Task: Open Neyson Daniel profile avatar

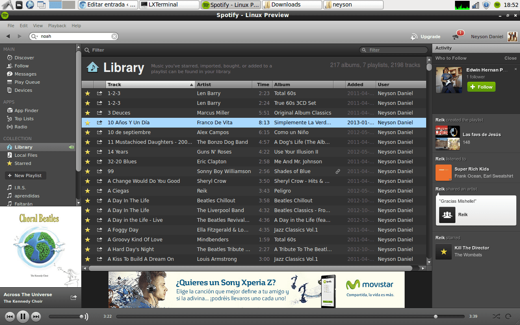Action: [x=512, y=37]
